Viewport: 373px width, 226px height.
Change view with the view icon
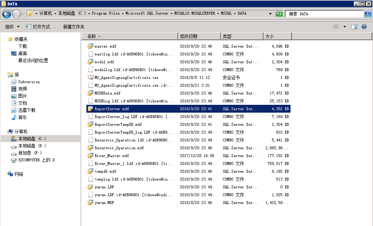[x=336, y=27]
